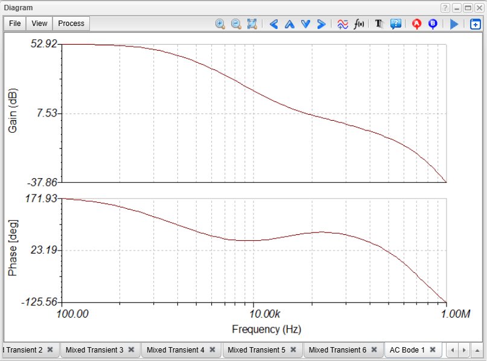The width and height of the screenshot is (487, 361).
Task: Open the add curve waveform icon
Action: pyautogui.click(x=343, y=24)
